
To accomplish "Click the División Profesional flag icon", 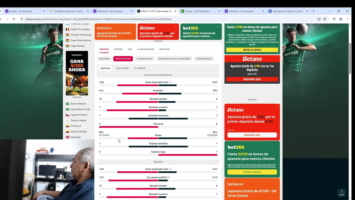I will coord(67,35).
